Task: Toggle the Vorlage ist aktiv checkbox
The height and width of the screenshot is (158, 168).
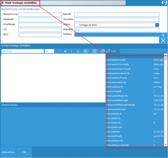Action: tap(157, 25)
